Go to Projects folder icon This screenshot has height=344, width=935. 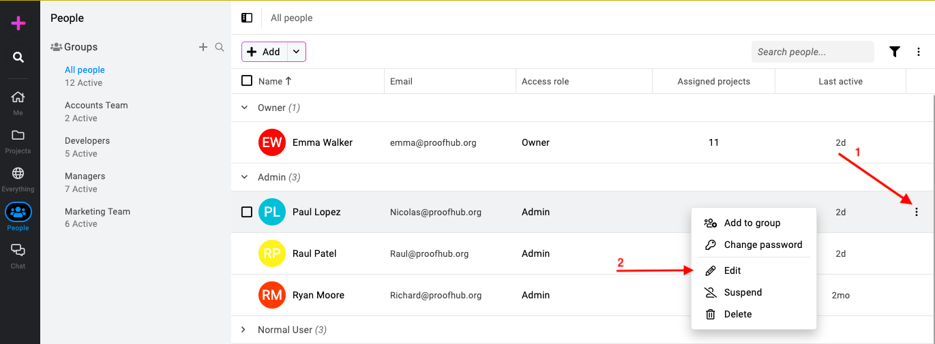[18, 135]
